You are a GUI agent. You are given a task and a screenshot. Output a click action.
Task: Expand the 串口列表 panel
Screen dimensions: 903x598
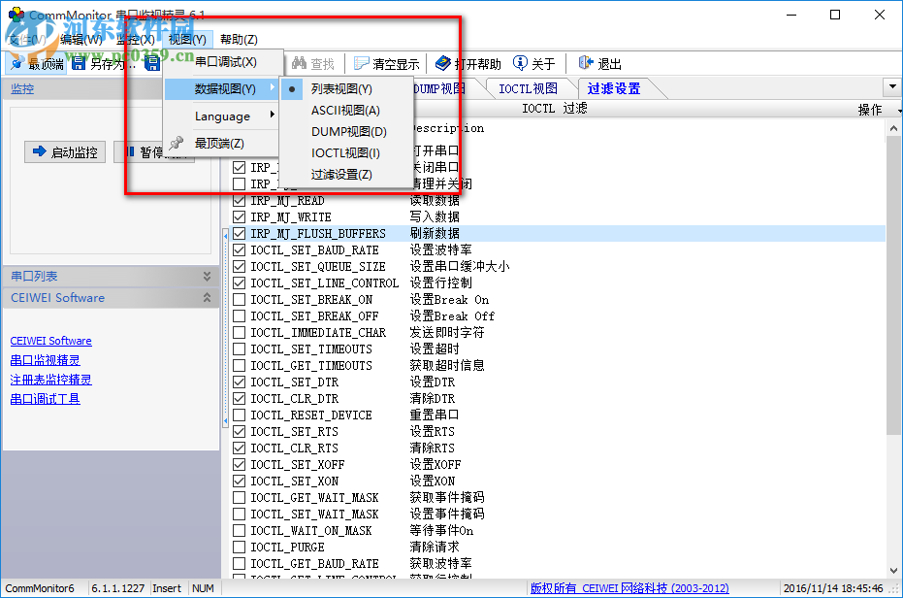coord(208,276)
